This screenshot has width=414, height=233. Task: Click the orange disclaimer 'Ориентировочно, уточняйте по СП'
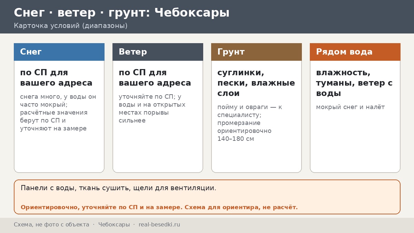[159, 207]
